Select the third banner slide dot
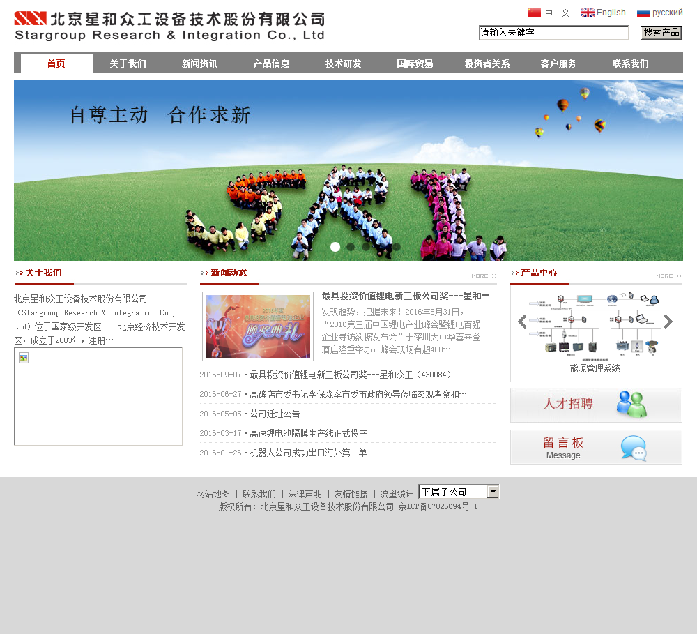 (x=365, y=246)
